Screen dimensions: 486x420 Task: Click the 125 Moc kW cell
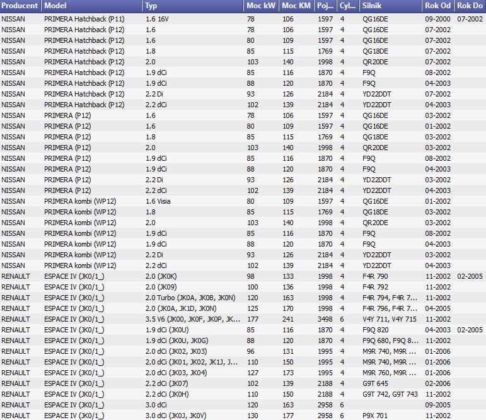(253, 308)
